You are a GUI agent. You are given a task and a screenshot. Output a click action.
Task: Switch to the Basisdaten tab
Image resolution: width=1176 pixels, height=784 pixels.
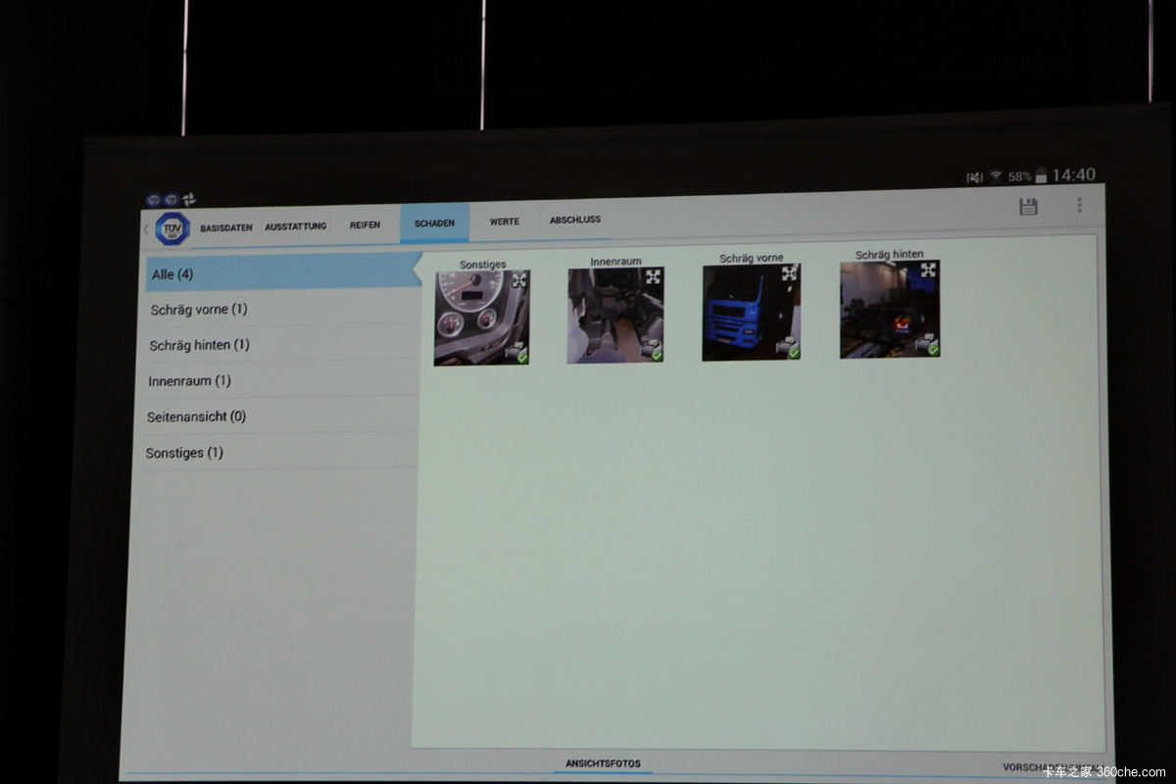tap(226, 227)
